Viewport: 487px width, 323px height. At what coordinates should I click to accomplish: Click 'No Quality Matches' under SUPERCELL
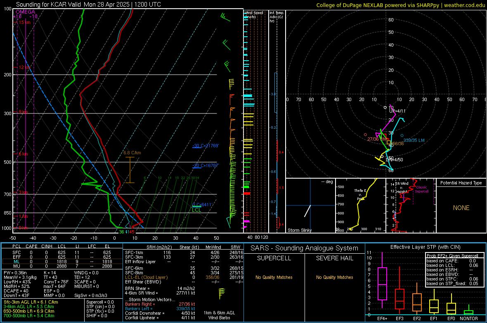274,277
